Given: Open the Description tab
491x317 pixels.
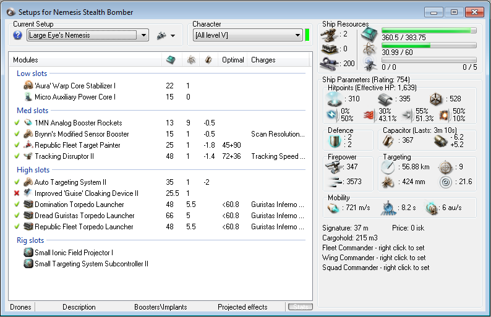Looking at the screenshot, I should 79,307.
